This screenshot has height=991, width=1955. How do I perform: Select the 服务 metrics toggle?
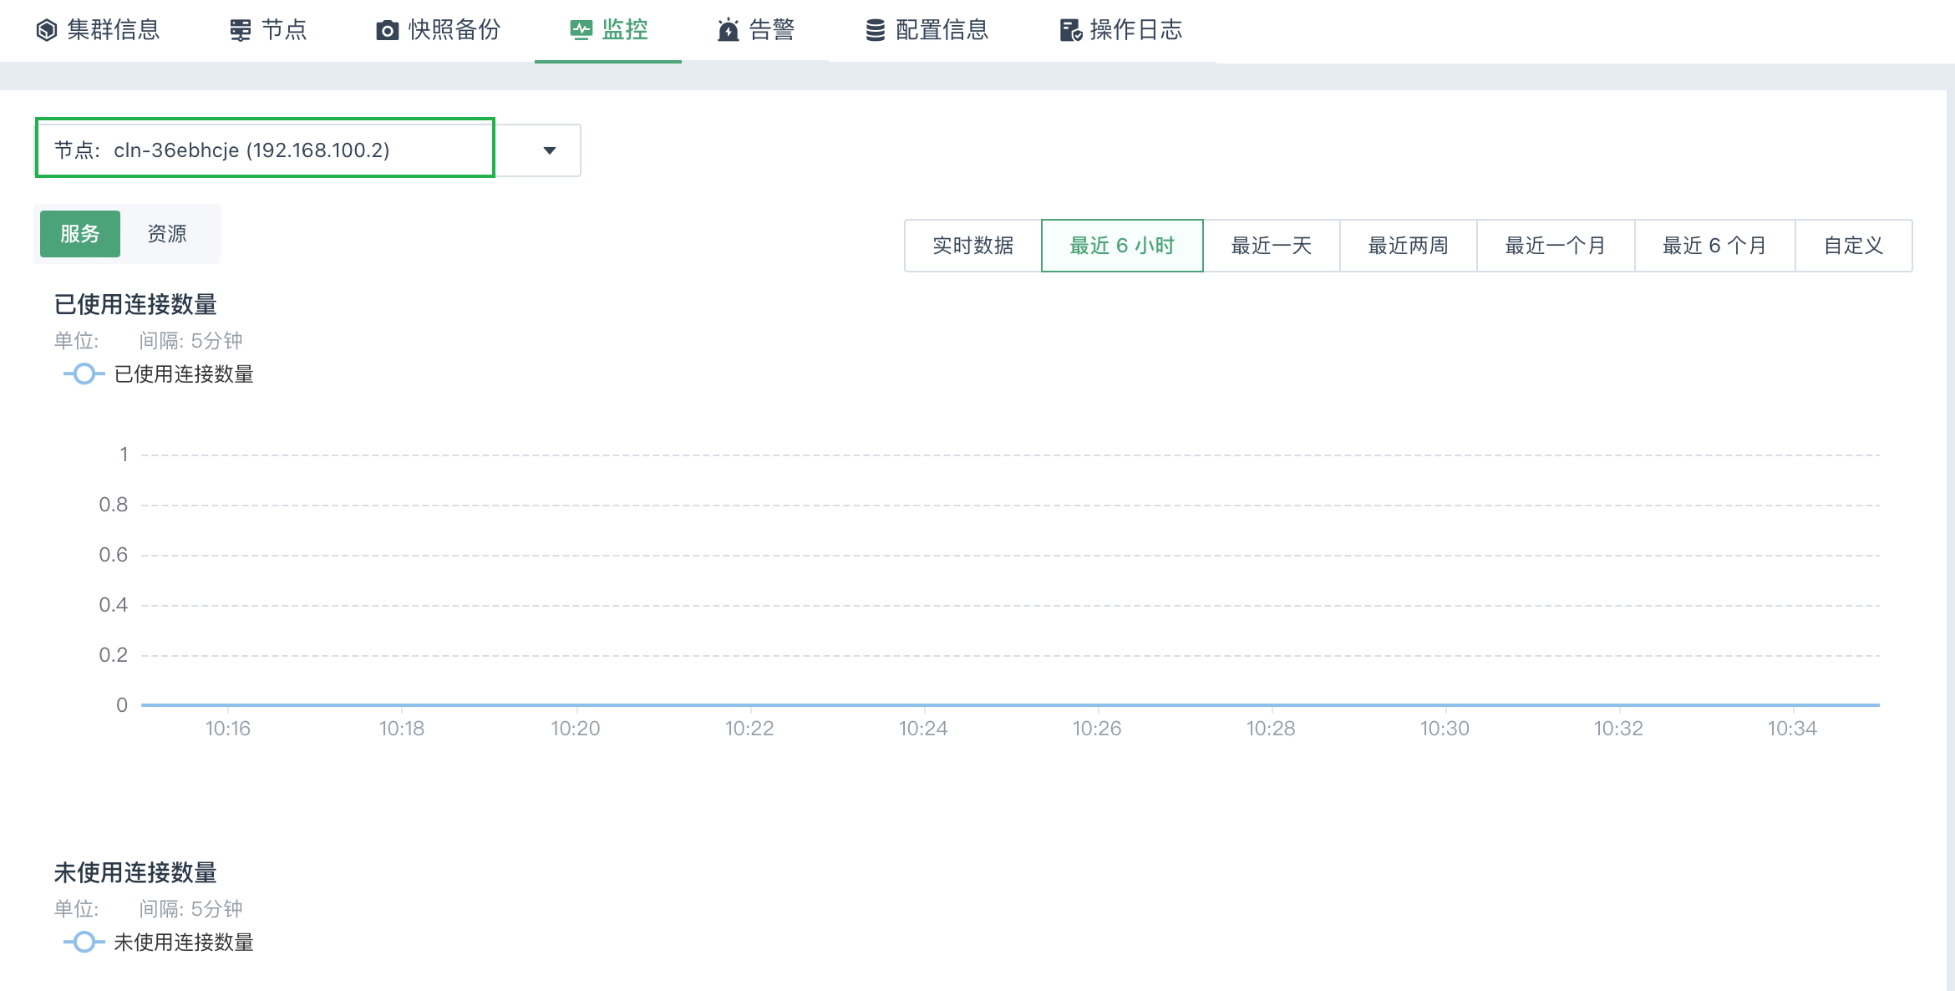[x=80, y=234]
